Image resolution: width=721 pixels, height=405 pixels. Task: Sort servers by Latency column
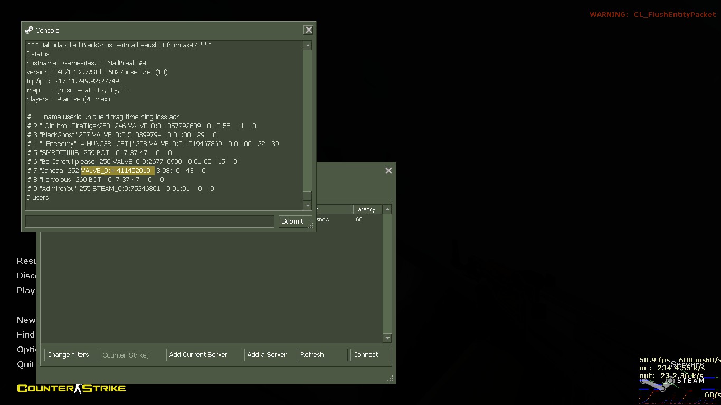tap(367, 209)
